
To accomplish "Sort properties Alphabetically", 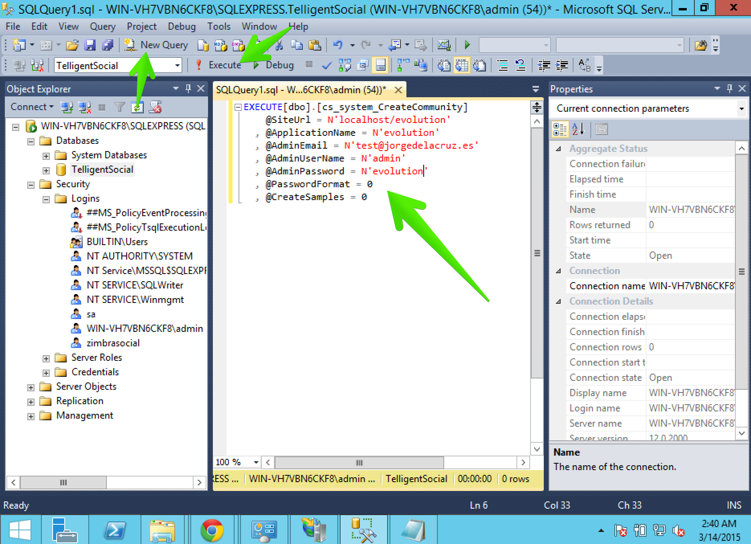I will coord(578,129).
